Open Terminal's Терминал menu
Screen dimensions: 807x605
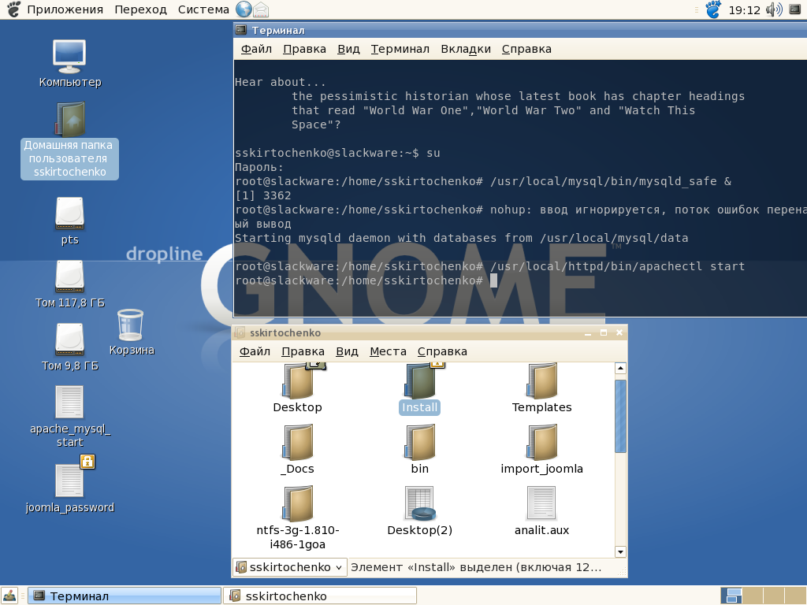point(400,49)
